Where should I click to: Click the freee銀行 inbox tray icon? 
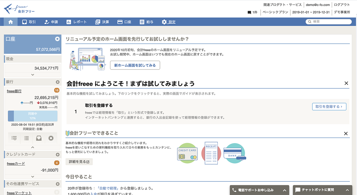point(39,138)
